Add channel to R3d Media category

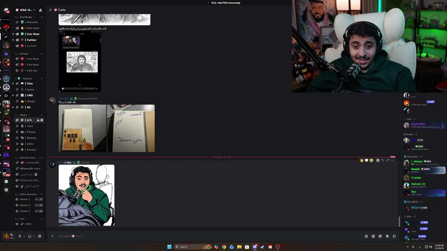coord(42,17)
